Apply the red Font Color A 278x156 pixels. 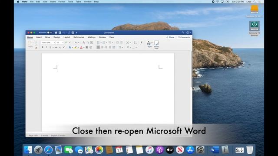point(81,47)
